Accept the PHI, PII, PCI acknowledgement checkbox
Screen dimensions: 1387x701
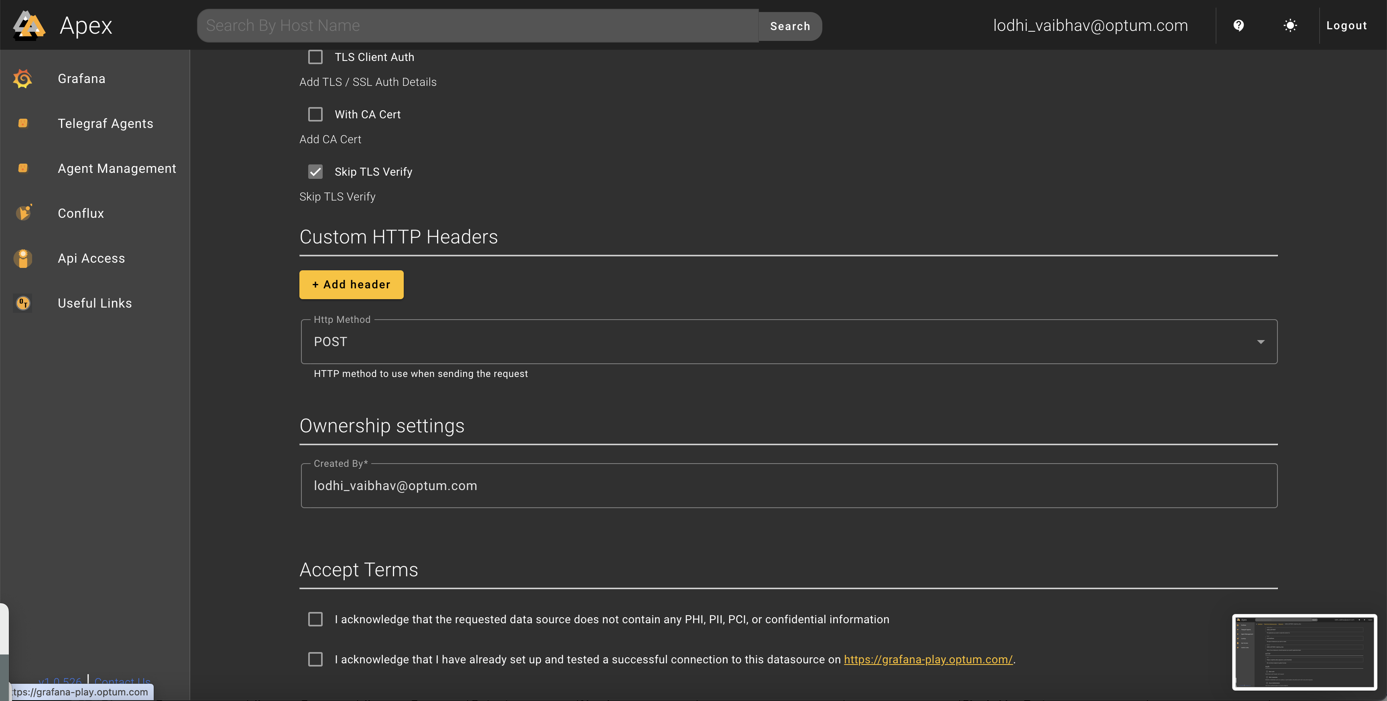(315, 619)
